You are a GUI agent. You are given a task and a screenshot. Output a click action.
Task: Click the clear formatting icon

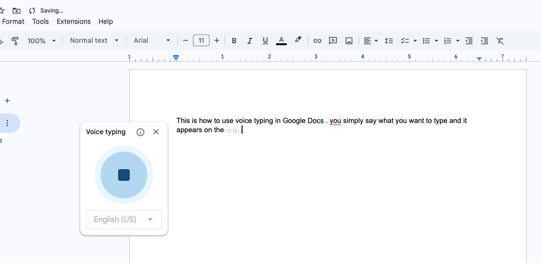tap(500, 41)
